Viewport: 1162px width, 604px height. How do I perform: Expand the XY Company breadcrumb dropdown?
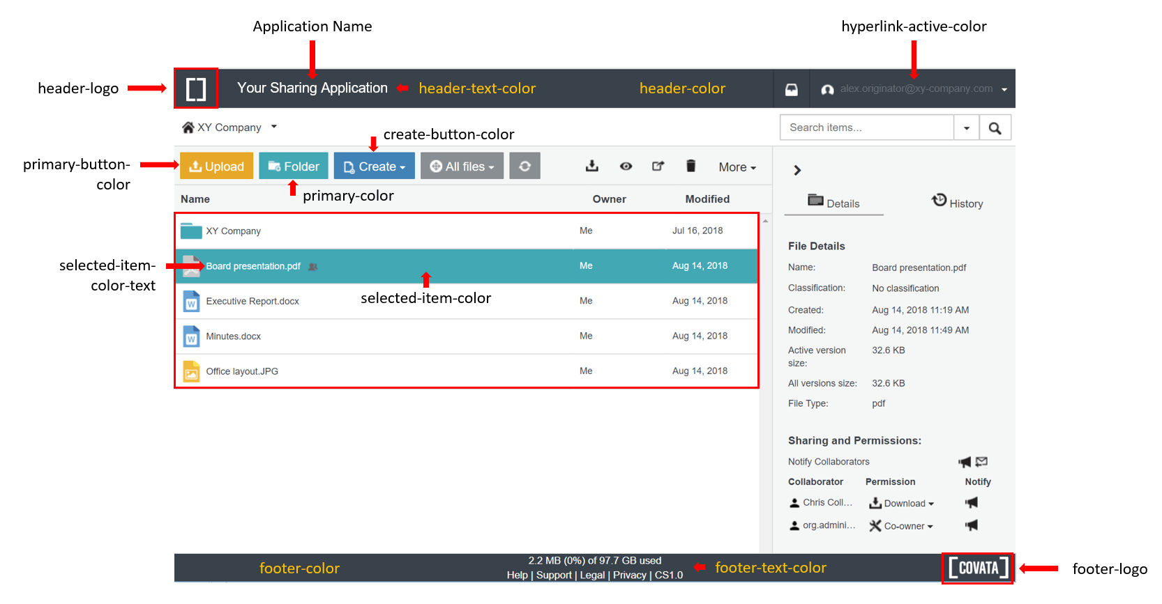point(274,127)
